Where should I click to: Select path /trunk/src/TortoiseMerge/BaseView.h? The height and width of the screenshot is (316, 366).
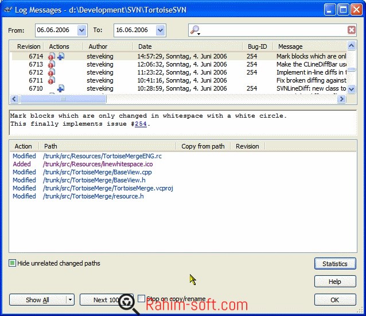tap(94, 180)
